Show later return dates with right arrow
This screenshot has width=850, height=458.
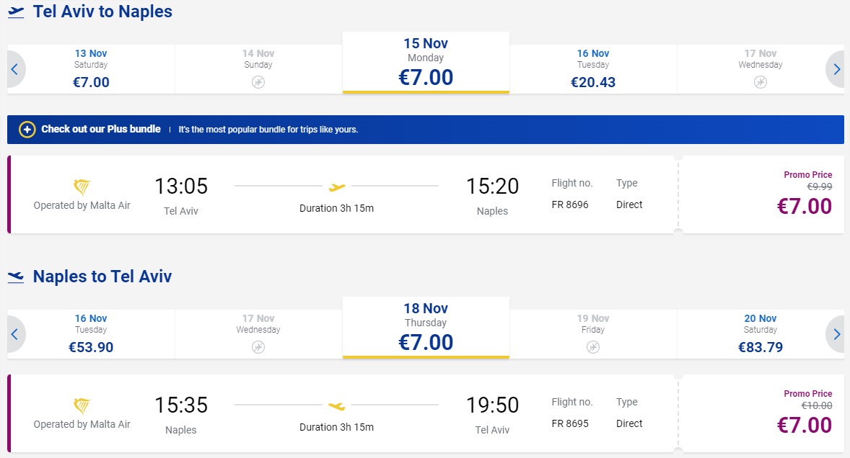(836, 334)
